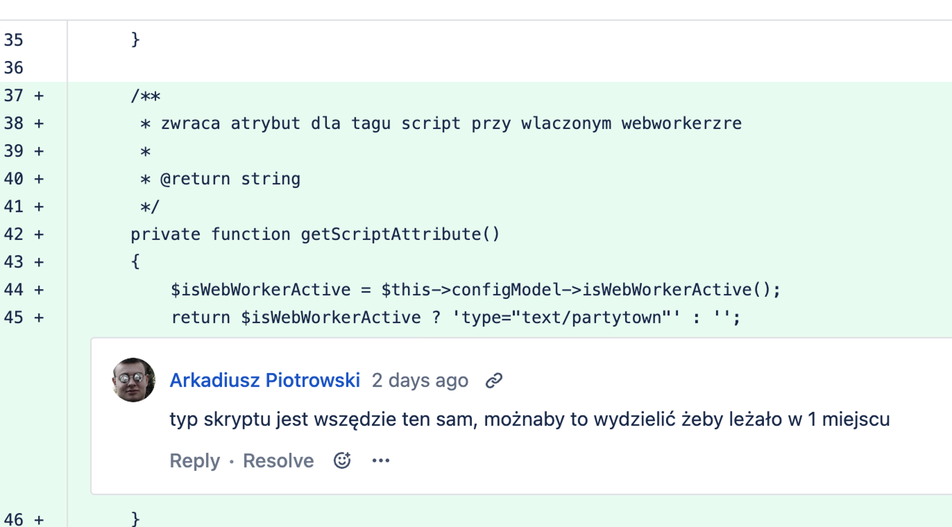Click the getScriptAttribute function declaration line
This screenshot has height=527, width=952.
[x=315, y=234]
